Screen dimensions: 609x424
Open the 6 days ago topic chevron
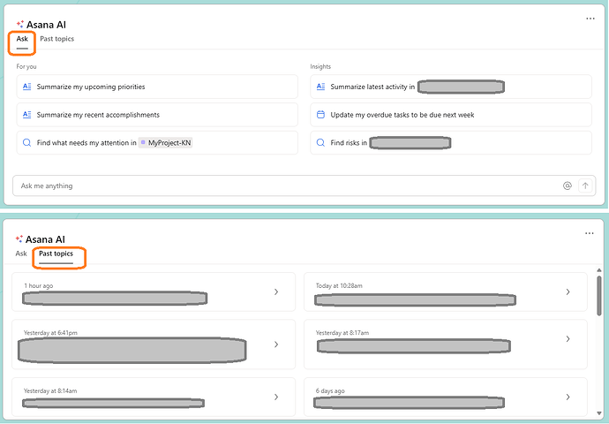pos(568,397)
